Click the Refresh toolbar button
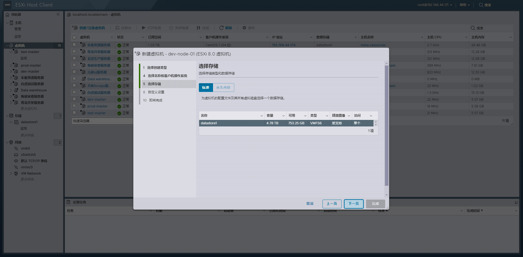 [x=226, y=28]
